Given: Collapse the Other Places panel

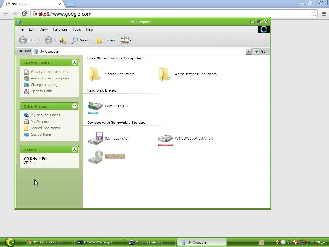Looking at the screenshot, I should point(74,106).
